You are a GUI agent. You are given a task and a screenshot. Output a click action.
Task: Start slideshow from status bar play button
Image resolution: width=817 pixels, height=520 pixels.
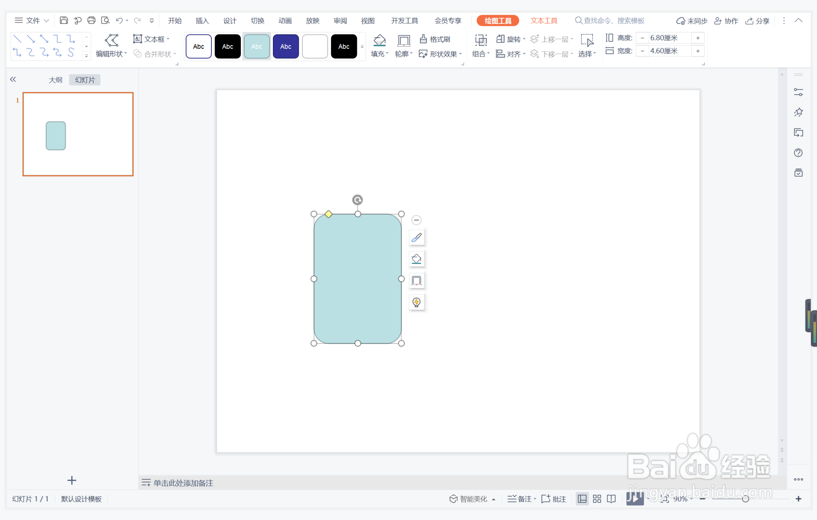click(x=634, y=499)
